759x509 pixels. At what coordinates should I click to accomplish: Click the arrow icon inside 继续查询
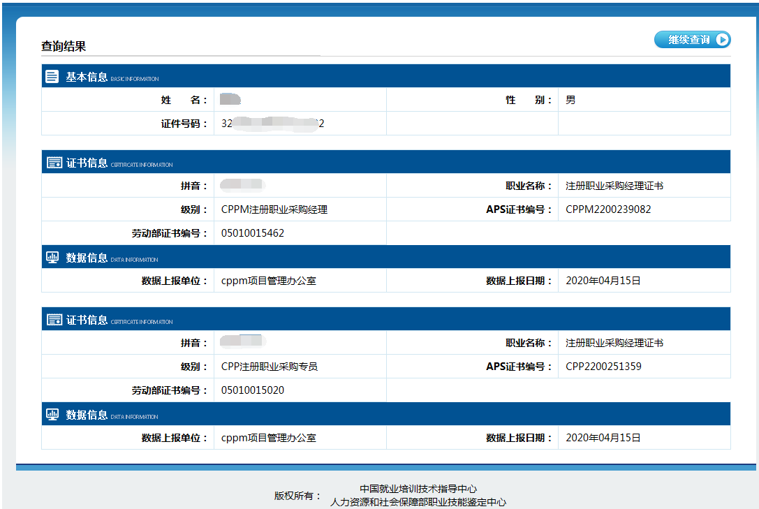point(723,40)
